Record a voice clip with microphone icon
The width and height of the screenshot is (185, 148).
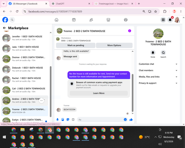(57, 120)
